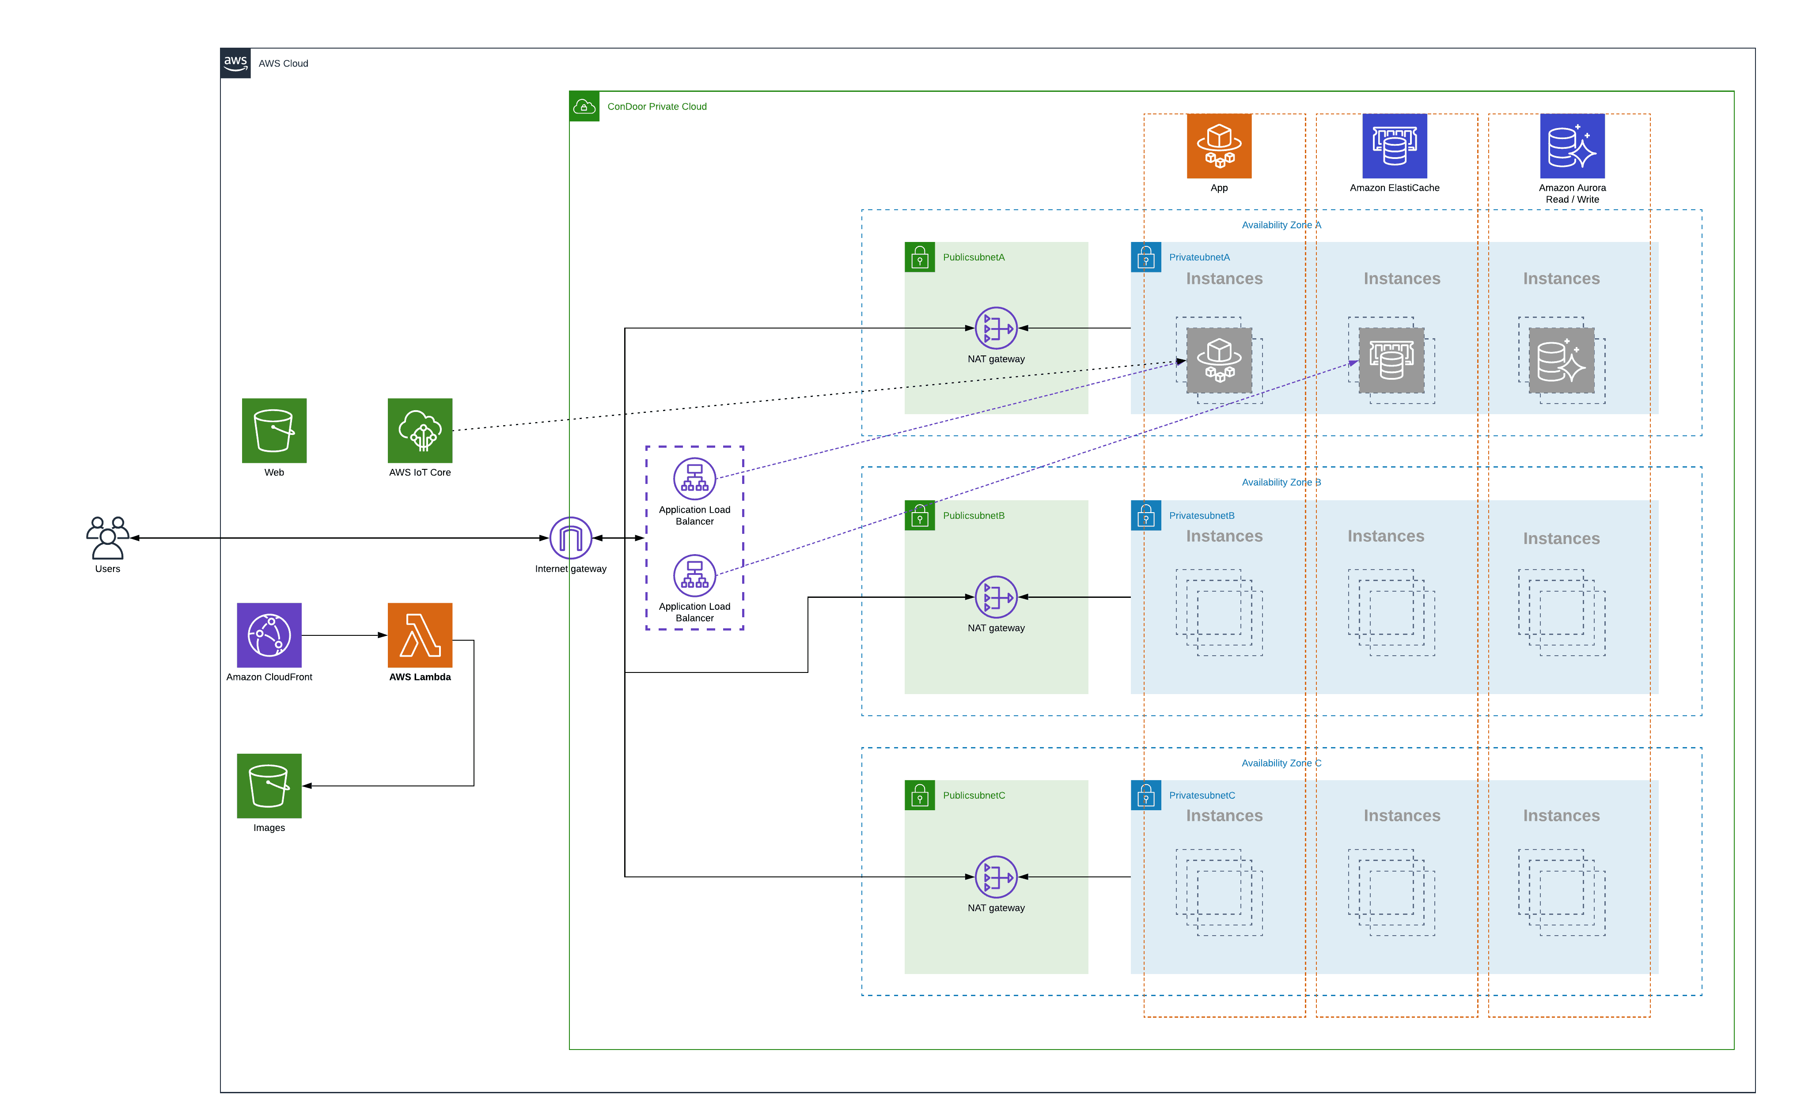Click the ConDoor Private Cloud label

[657, 107]
